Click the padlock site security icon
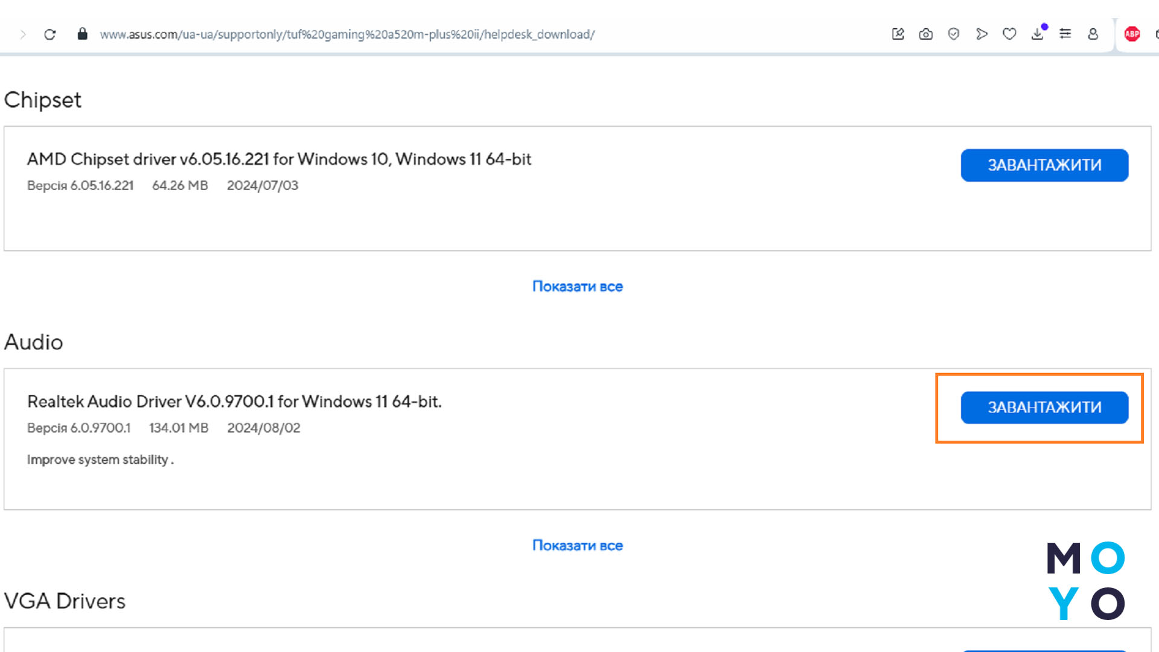 click(x=83, y=34)
